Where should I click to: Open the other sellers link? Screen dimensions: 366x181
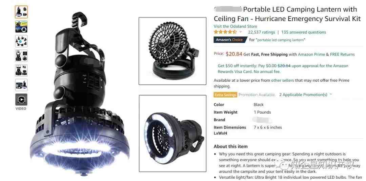[x=282, y=80]
